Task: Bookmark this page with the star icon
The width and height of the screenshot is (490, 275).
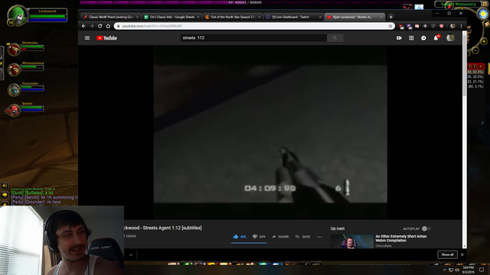Action: coord(390,26)
